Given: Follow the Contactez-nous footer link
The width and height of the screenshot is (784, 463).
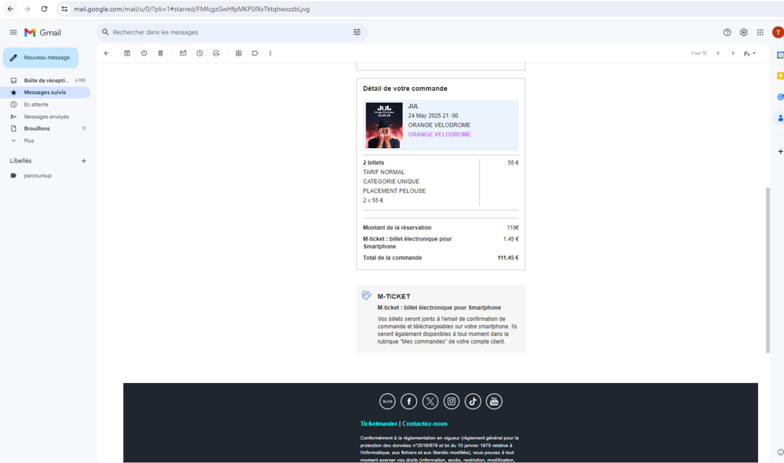Looking at the screenshot, I should tap(424, 424).
